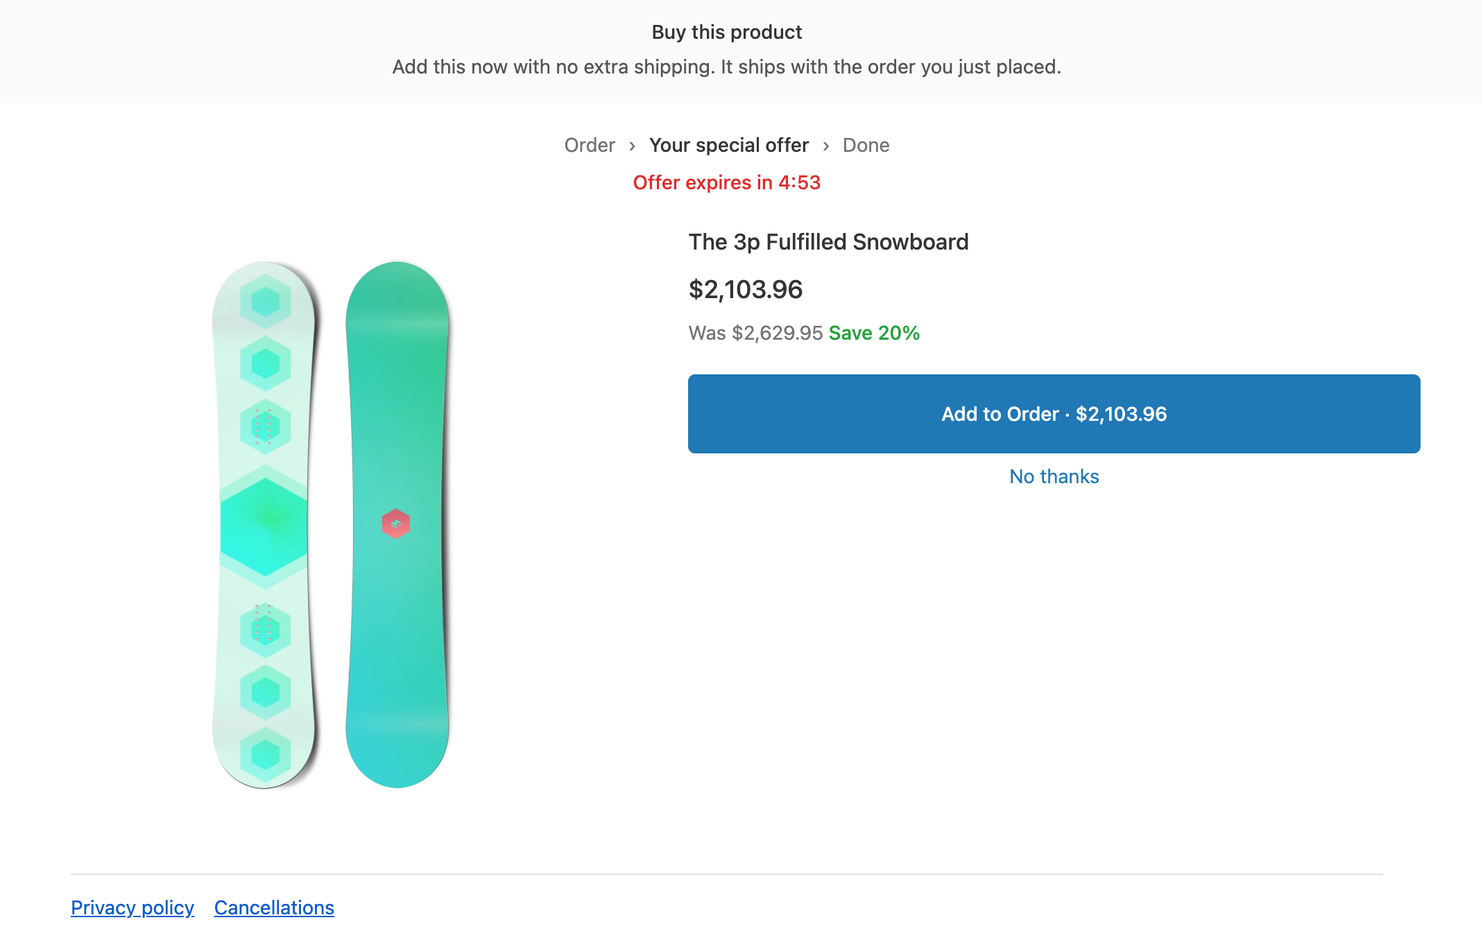Select the Your special offer breadcrumb
The height and width of the screenshot is (947, 1483).
(729, 146)
